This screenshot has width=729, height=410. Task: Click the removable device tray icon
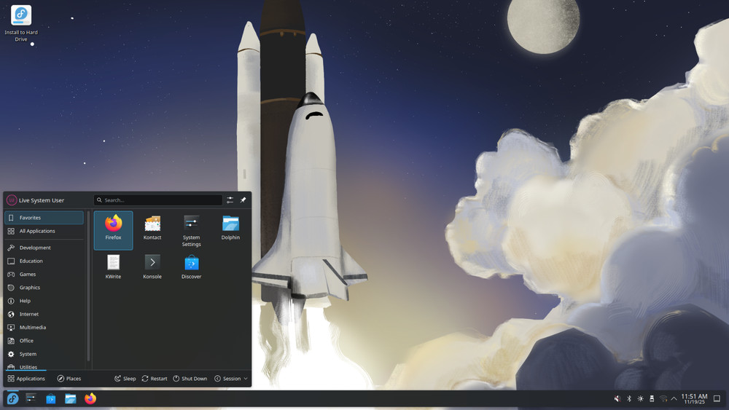(x=652, y=398)
